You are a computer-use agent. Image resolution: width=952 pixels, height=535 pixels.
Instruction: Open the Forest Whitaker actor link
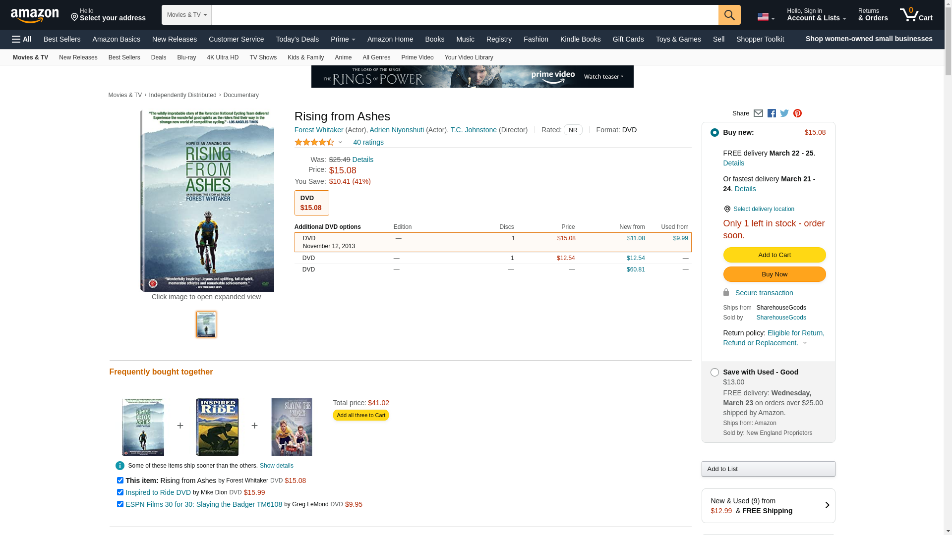click(x=319, y=130)
